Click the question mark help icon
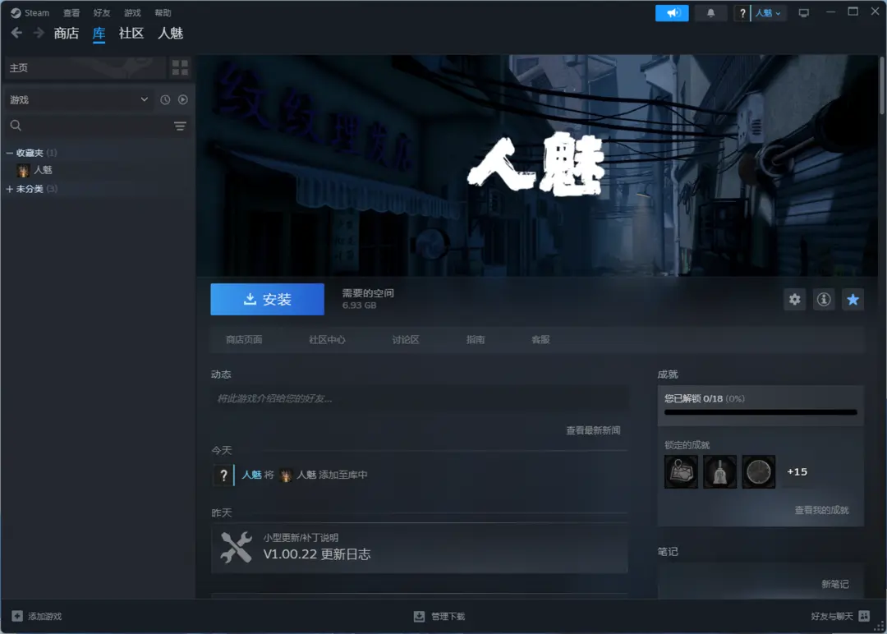The height and width of the screenshot is (634, 887). click(742, 12)
